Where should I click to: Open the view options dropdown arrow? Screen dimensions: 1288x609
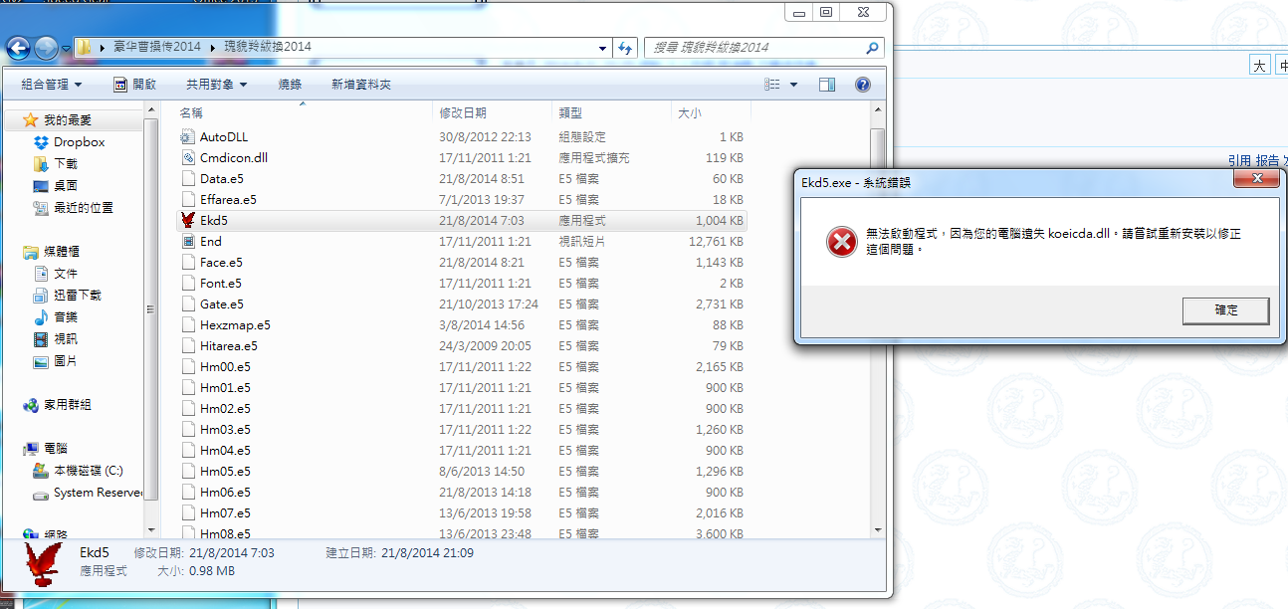[793, 85]
